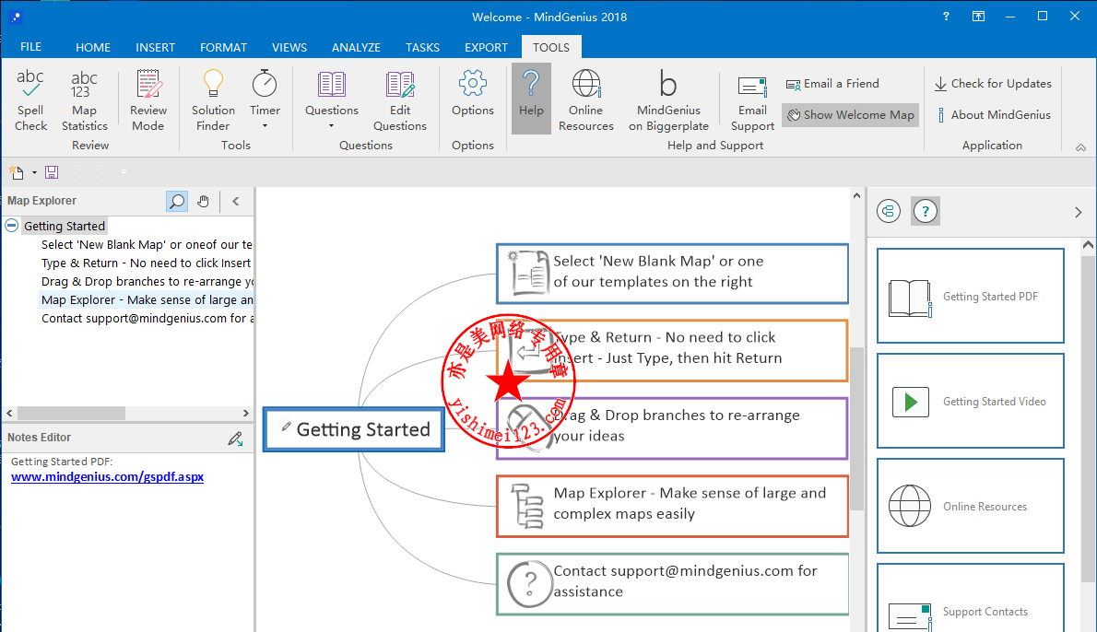Image resolution: width=1097 pixels, height=632 pixels.
Task: Click the Save icon in quick access toolbar
Action: click(x=52, y=172)
